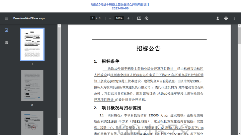Click the heading 2. 项目概况与招标范围
Image resolution: width=241 pixels, height=135 pixels.
(x=117, y=108)
